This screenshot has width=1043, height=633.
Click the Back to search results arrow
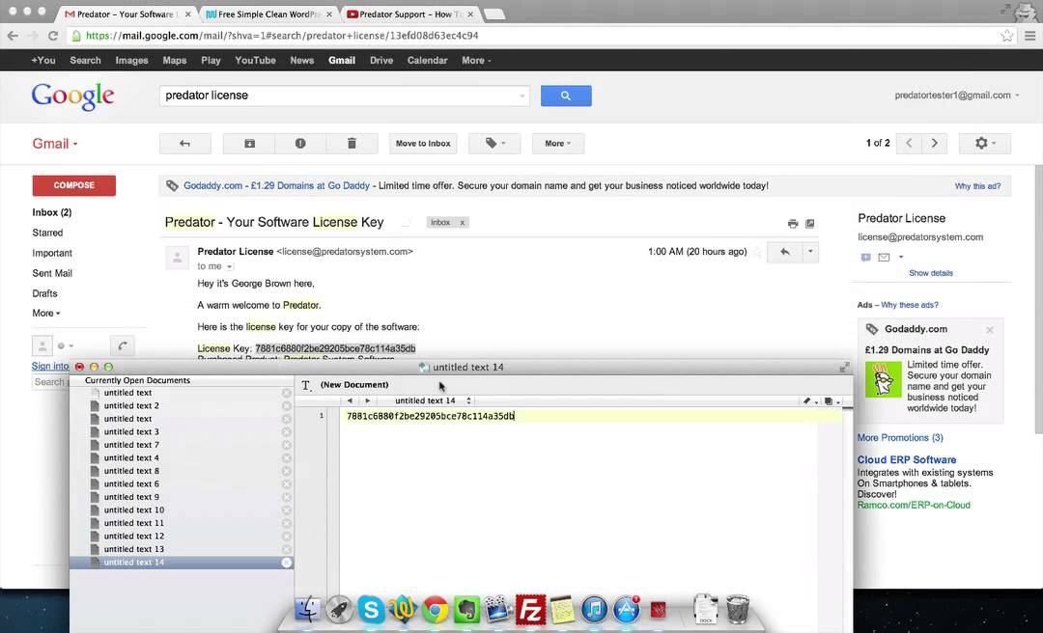tap(184, 144)
